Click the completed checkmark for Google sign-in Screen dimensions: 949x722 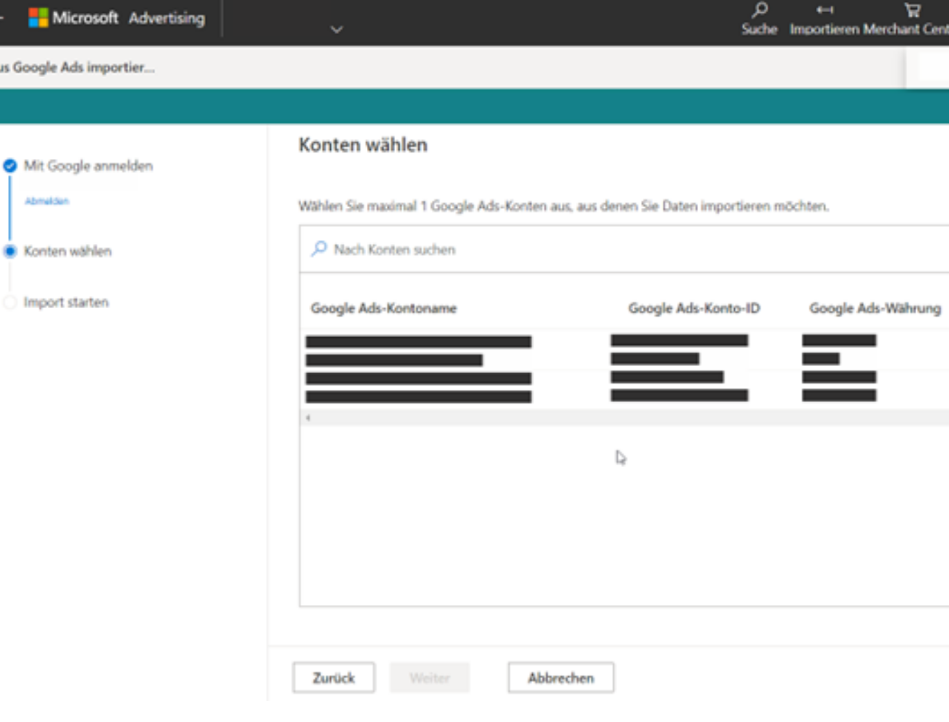tap(10, 166)
